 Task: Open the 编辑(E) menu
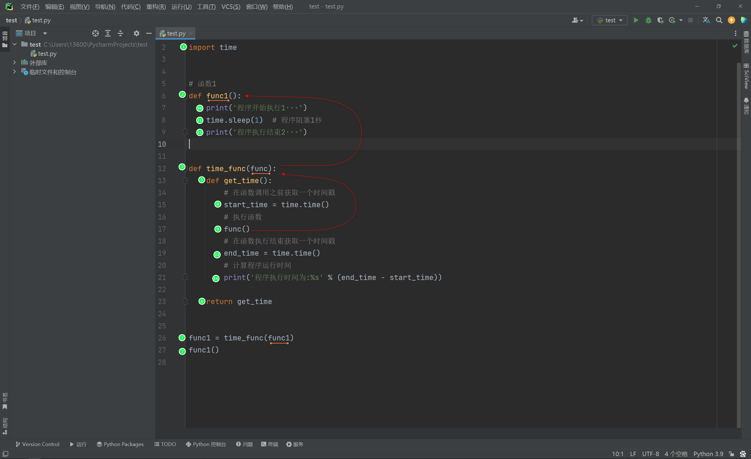click(x=54, y=6)
